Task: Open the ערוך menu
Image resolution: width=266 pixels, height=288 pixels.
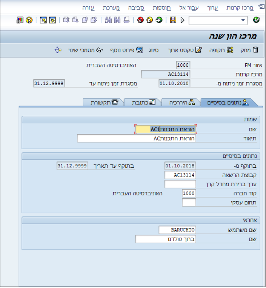Action: click(x=212, y=8)
